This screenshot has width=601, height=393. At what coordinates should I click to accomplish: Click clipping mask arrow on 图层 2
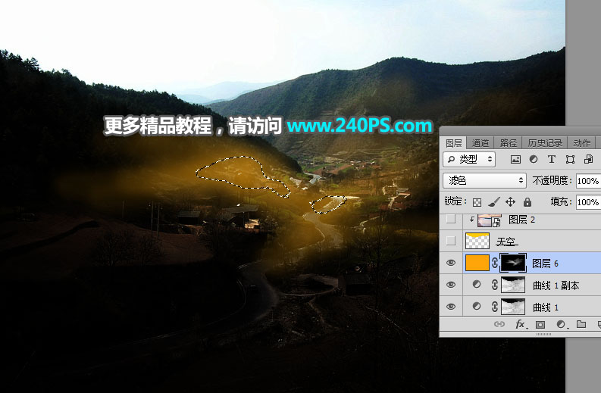[x=472, y=219]
